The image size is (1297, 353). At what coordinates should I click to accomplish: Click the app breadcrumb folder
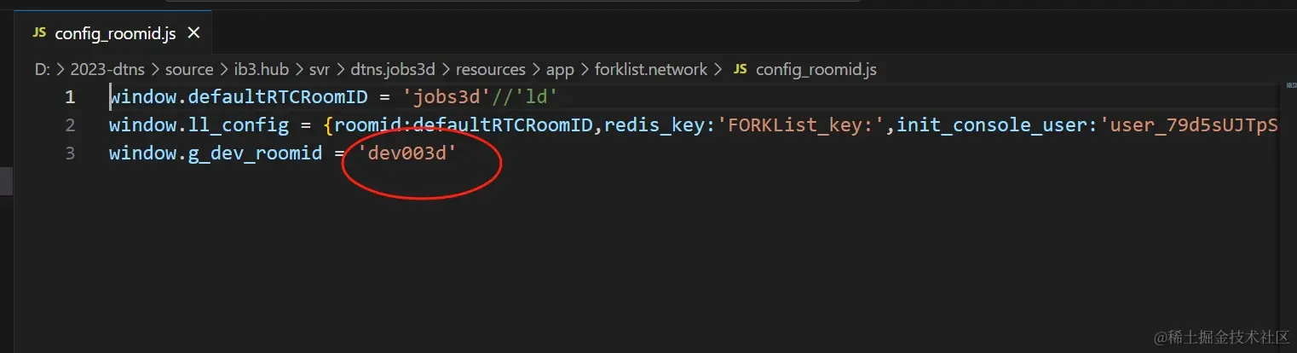(558, 69)
